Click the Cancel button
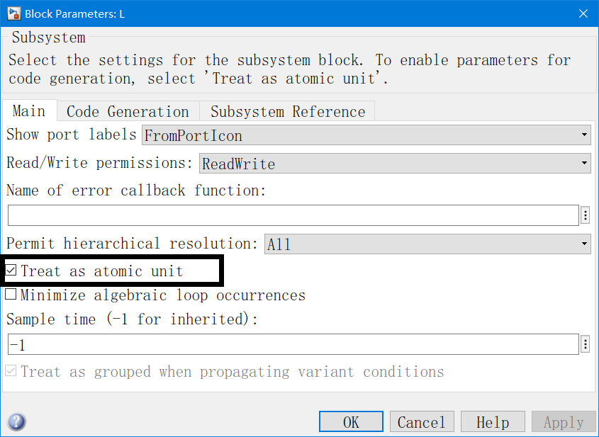Image resolution: width=599 pixels, height=437 pixels. [x=421, y=422]
